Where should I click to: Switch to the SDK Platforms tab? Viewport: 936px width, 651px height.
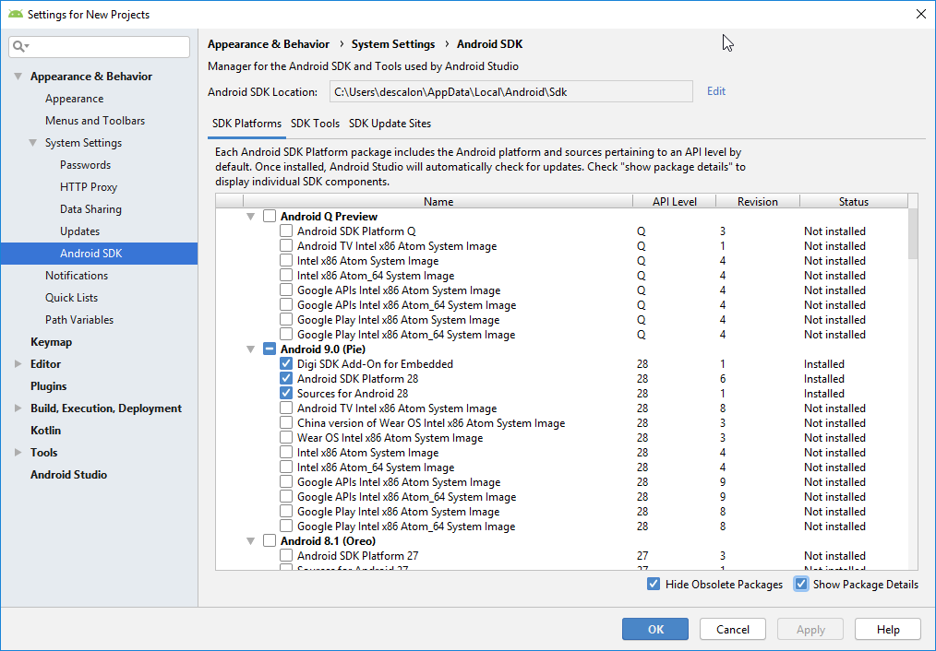[246, 124]
